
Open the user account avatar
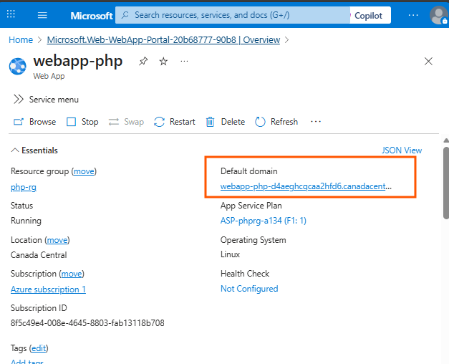(x=438, y=15)
